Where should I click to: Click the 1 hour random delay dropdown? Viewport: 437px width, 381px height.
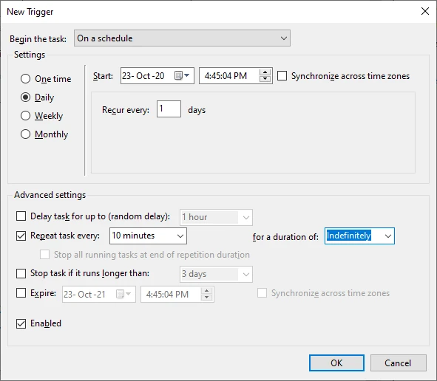point(216,217)
